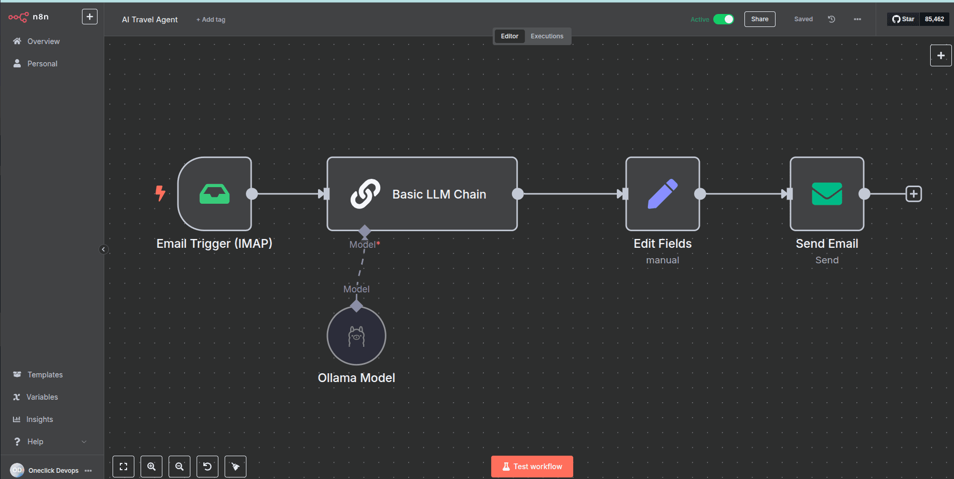This screenshot has height=479, width=954.
Task: Toggle the workflow Active switch
Action: click(723, 19)
